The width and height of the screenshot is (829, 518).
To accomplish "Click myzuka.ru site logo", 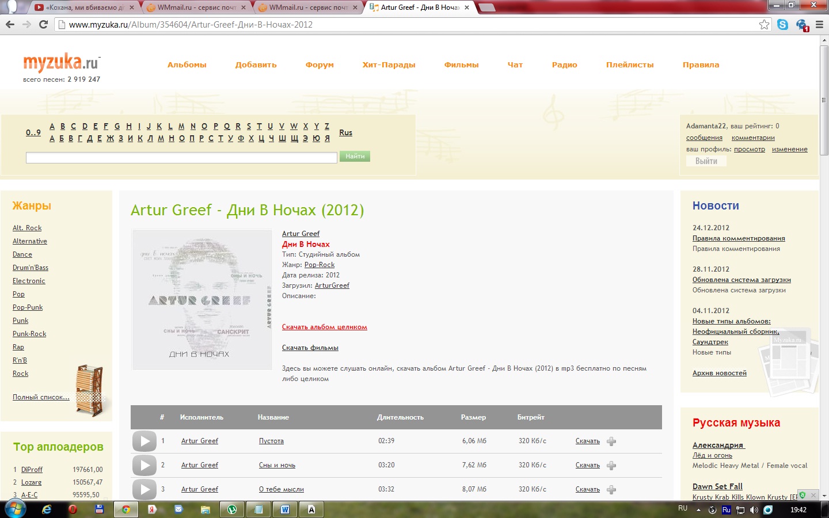I will [x=62, y=62].
